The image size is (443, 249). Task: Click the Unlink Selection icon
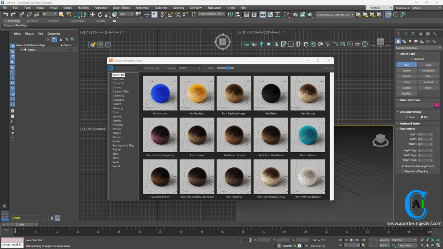(29, 14)
